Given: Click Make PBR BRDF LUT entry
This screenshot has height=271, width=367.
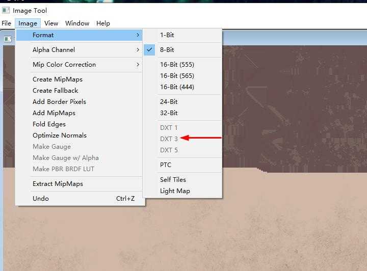Looking at the screenshot, I should coord(79,169).
